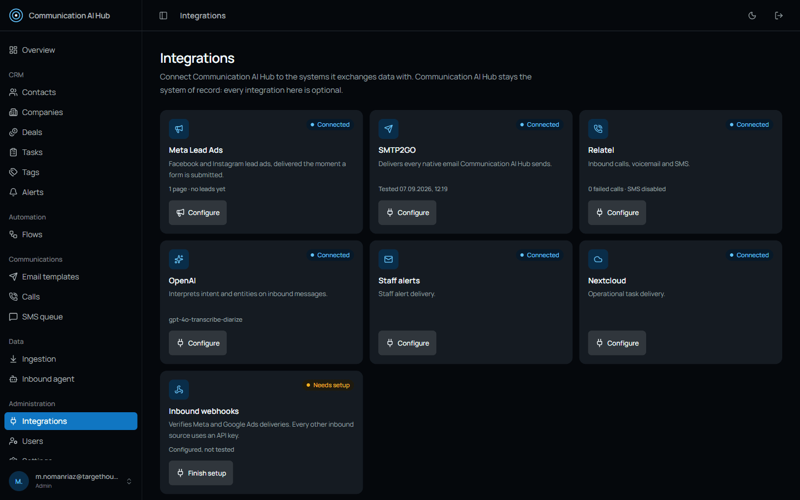Image resolution: width=800 pixels, height=500 pixels.
Task: Open Users under Administration
Action: point(71,441)
